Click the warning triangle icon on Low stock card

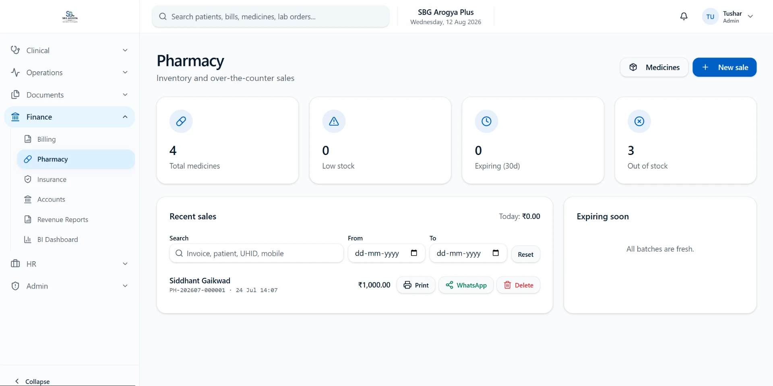(334, 121)
